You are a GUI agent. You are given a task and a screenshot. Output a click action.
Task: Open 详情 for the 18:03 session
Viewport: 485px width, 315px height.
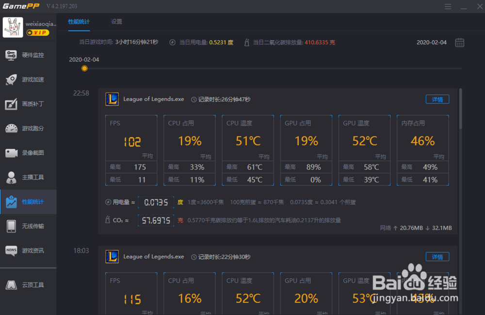[x=437, y=257]
